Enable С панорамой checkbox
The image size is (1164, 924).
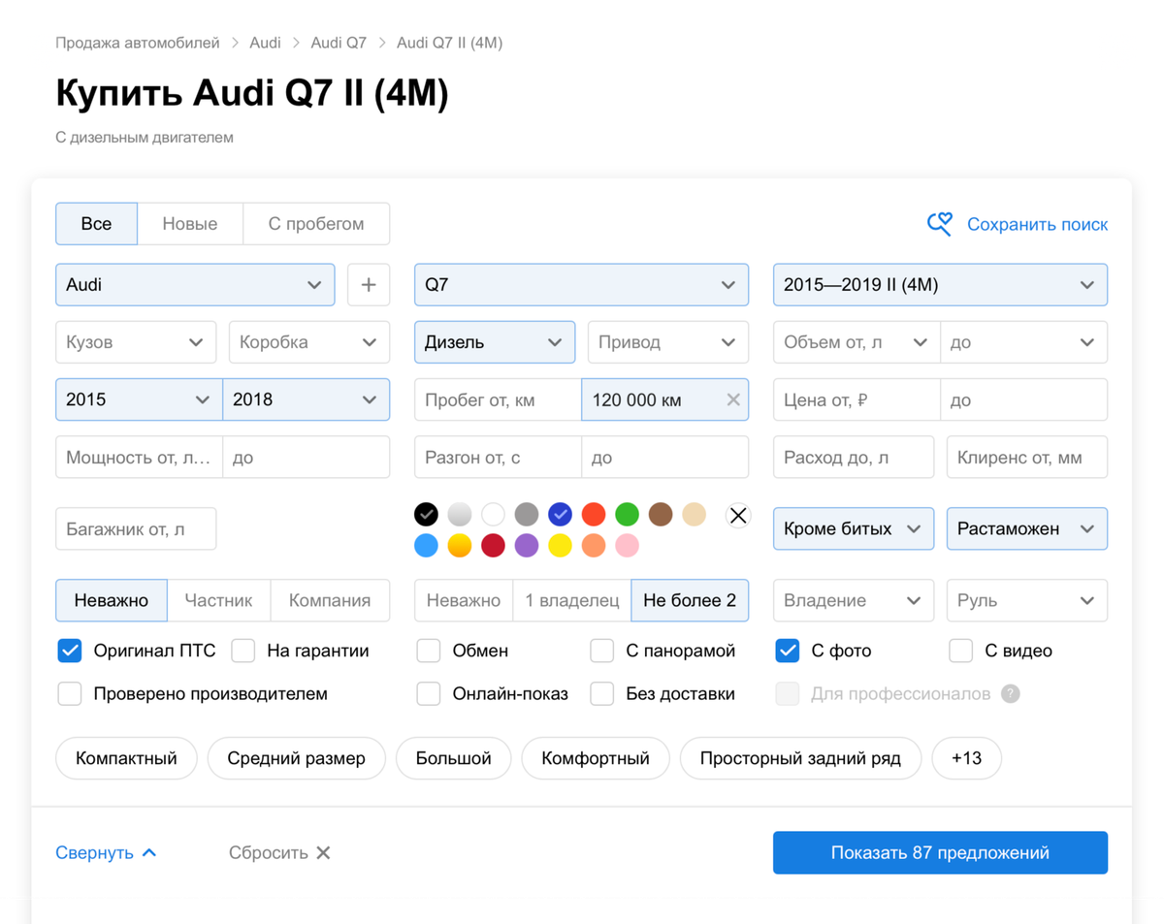602,651
